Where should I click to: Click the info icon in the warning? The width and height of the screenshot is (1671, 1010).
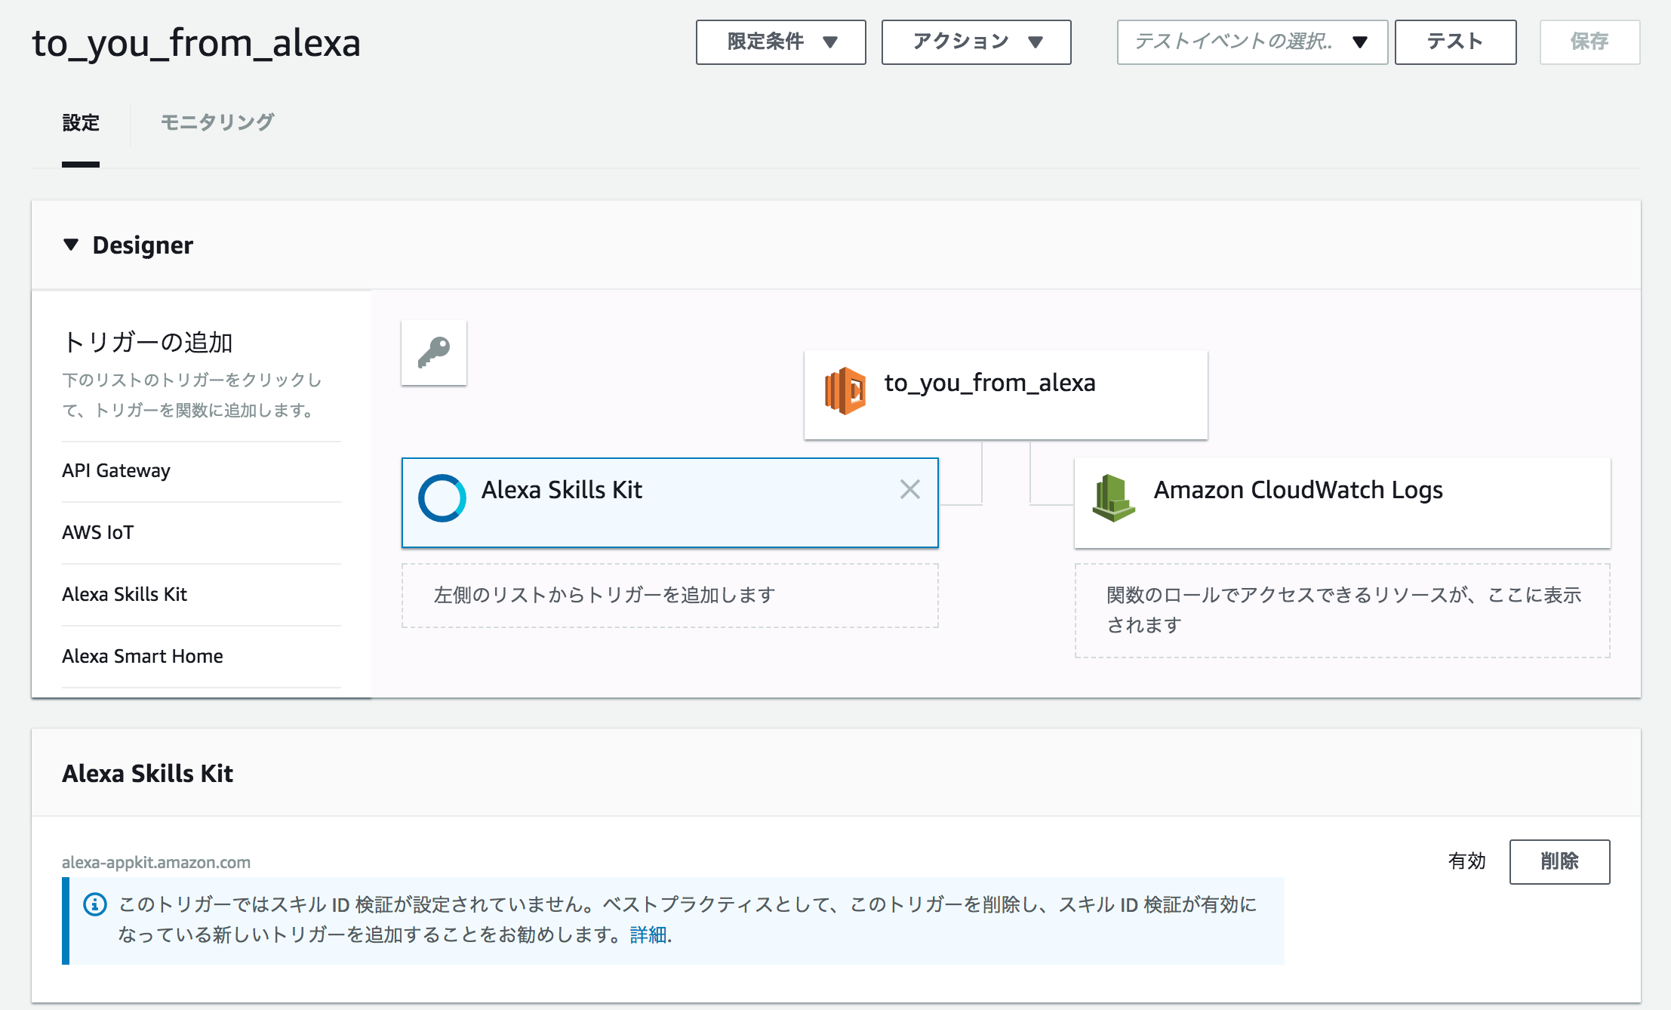(x=95, y=904)
